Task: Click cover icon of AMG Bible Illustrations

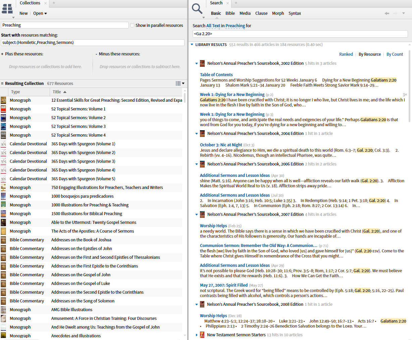Action: pos(3,309)
